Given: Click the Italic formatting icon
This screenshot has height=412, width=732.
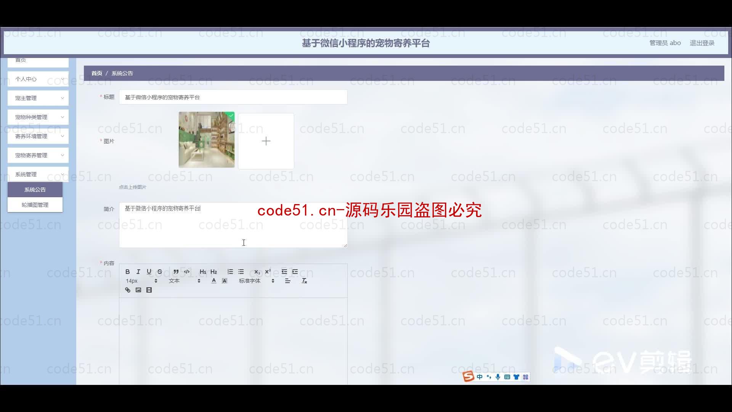Looking at the screenshot, I should [138, 272].
